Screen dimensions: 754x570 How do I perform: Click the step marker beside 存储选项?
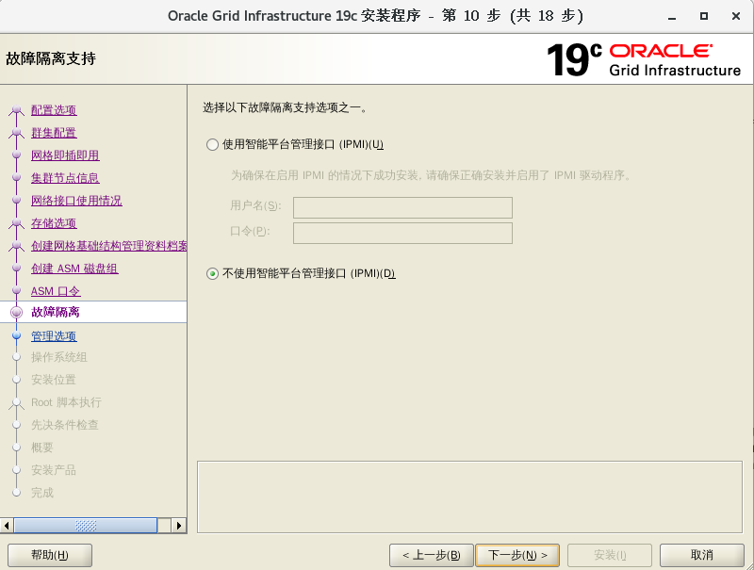click(x=16, y=223)
